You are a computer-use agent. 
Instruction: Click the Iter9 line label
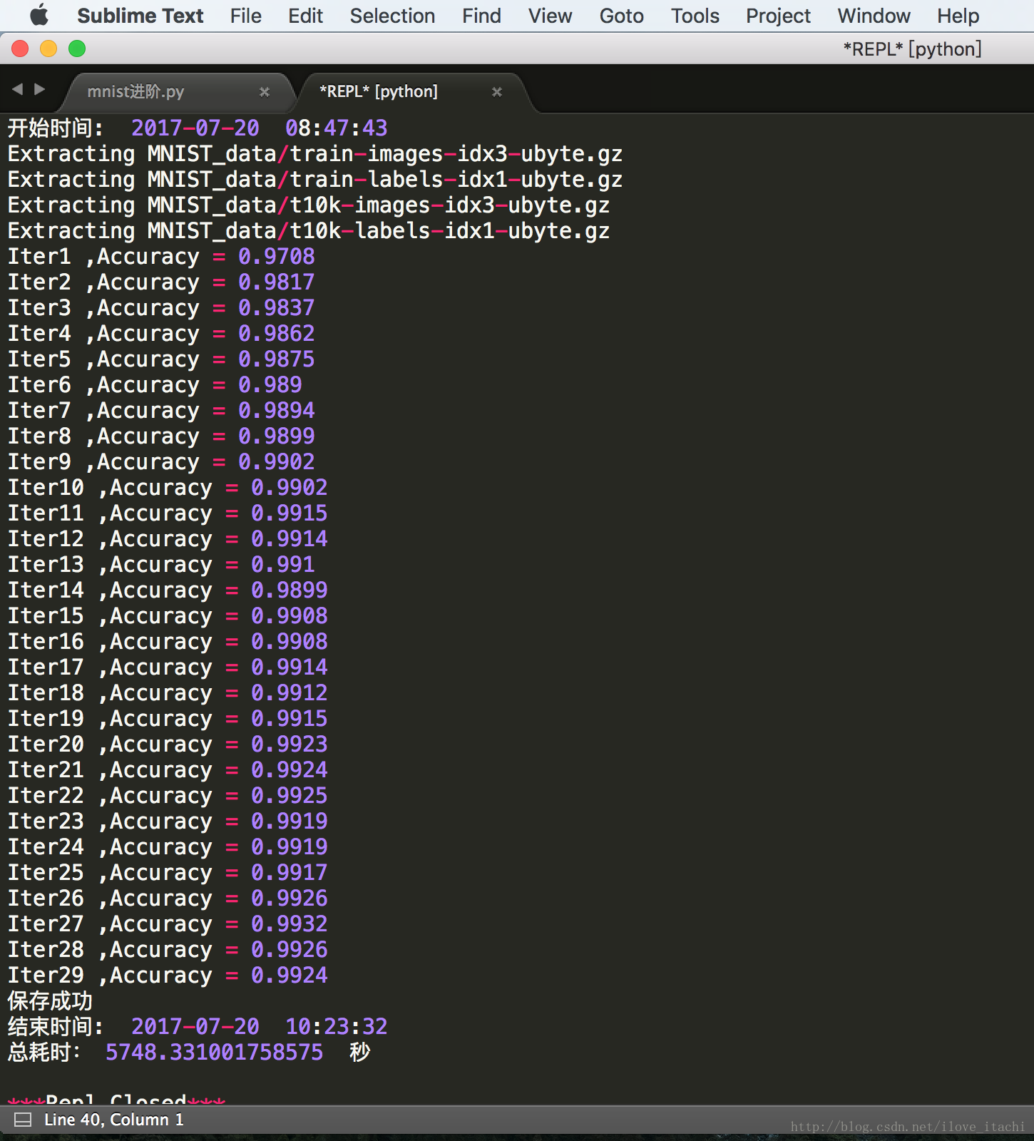click(x=39, y=462)
